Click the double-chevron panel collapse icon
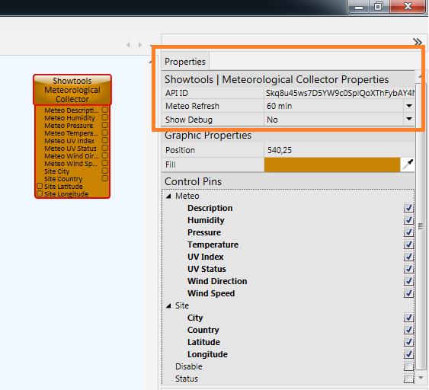The width and height of the screenshot is (429, 390). tap(418, 42)
